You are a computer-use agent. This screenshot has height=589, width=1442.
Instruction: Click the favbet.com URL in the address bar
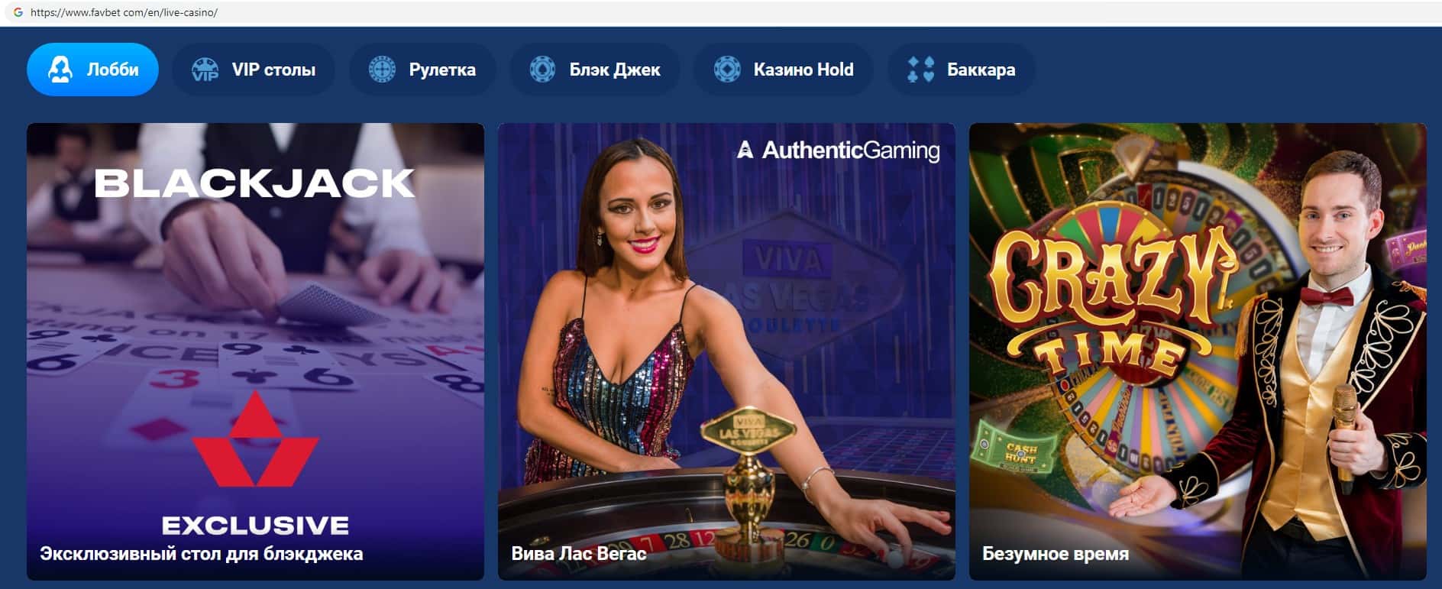pos(124,12)
